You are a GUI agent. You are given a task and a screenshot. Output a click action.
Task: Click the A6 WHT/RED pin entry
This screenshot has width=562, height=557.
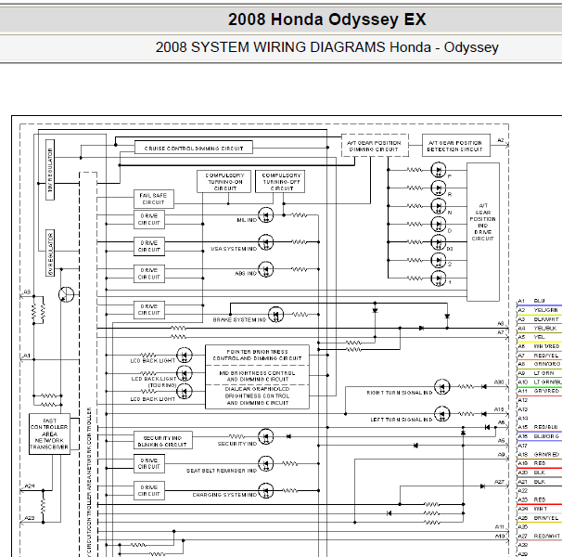[x=540, y=346]
